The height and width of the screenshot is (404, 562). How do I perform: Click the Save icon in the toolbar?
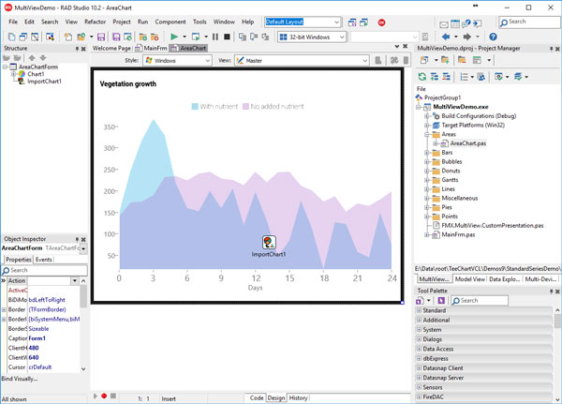[101, 37]
